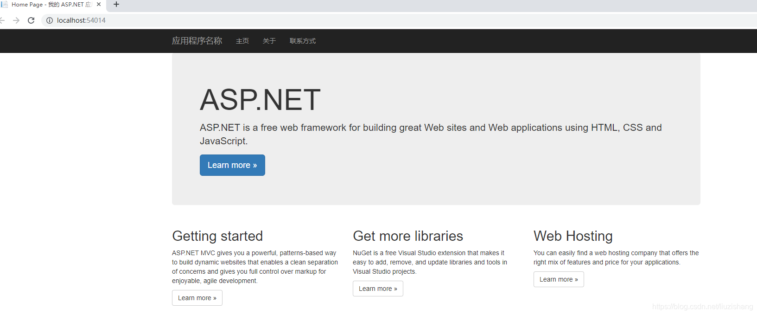Click the browser reload icon
The width and height of the screenshot is (757, 315).
coord(31,20)
